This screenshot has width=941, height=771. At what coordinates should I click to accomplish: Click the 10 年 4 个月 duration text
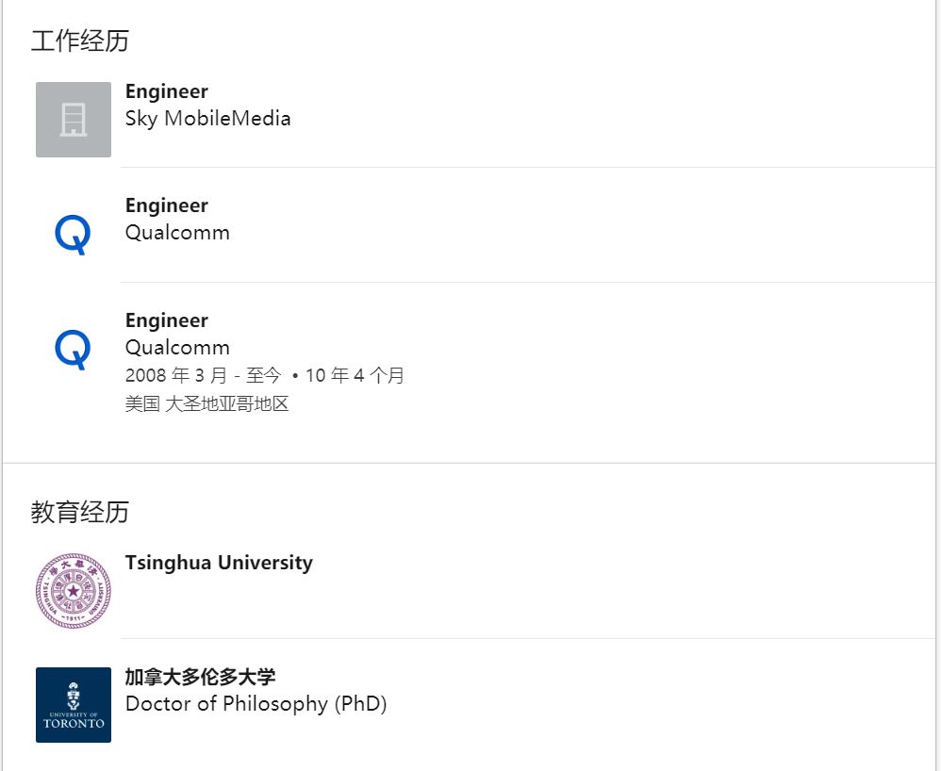point(355,376)
